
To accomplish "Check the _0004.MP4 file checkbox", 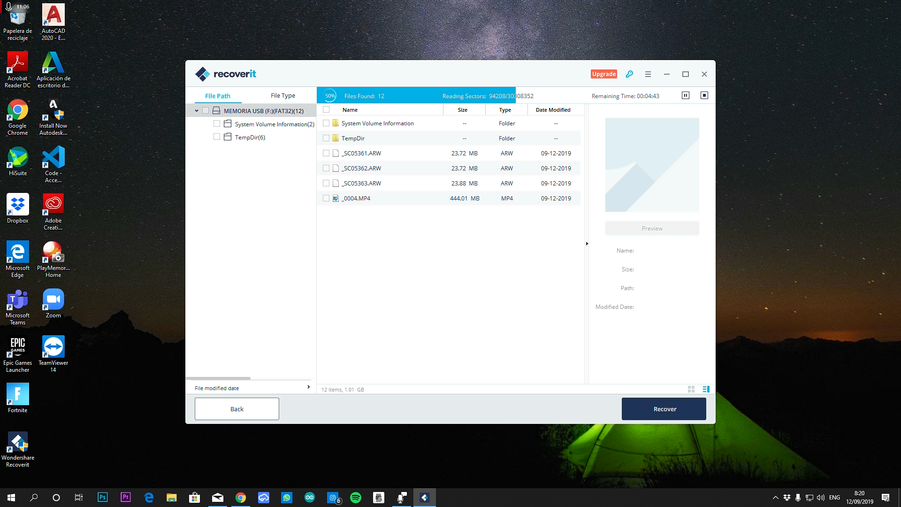I will tap(326, 198).
